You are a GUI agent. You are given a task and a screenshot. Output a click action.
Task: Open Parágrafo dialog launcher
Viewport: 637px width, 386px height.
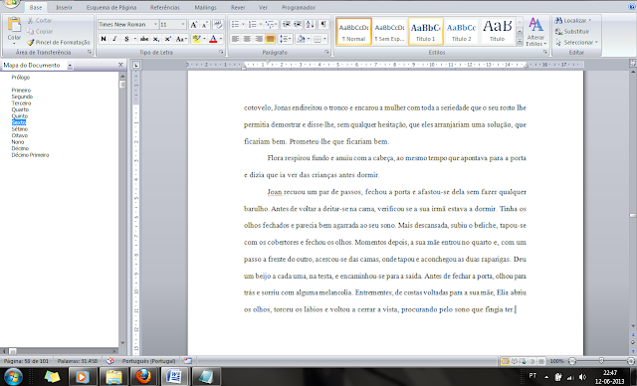coord(326,52)
